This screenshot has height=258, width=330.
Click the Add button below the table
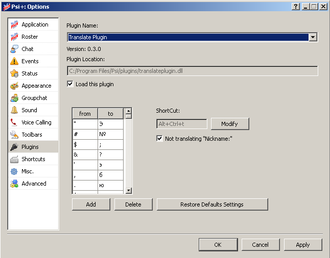pyautogui.click(x=91, y=204)
